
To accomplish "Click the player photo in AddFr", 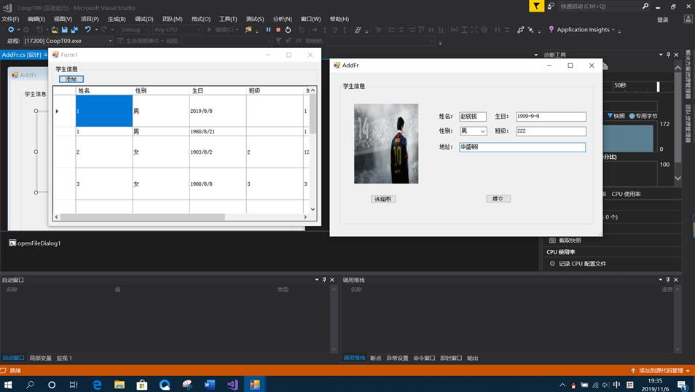I will (386, 144).
